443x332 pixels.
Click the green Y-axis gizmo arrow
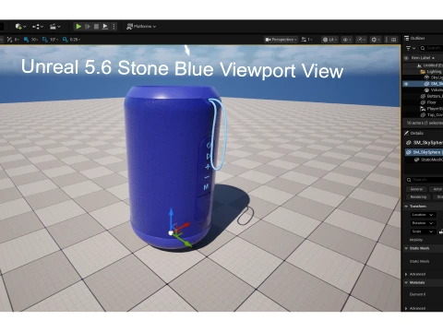[184, 241]
